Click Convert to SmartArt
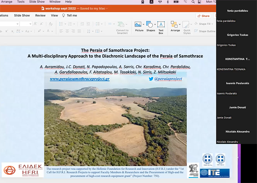This screenshot has width=257, height=183. click(122, 27)
